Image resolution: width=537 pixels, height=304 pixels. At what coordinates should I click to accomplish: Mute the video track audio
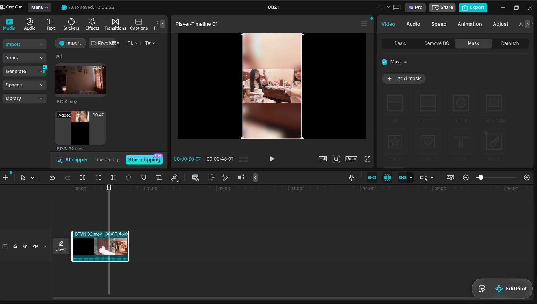[35, 246]
